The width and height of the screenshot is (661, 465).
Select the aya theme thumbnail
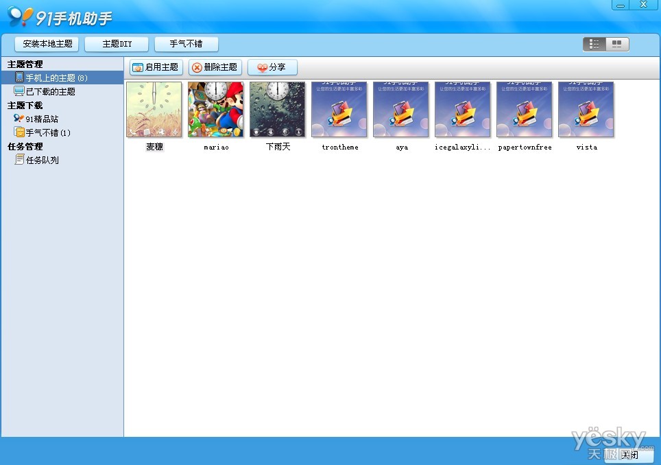(x=401, y=110)
